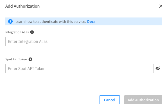
Task: Click the Integration Alias label text
Action: coord(17,32)
